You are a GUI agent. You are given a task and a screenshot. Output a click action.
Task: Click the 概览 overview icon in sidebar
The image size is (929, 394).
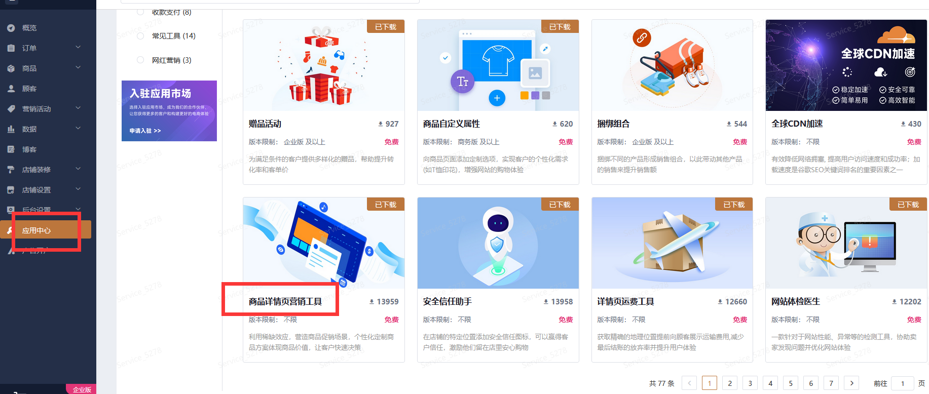[11, 28]
